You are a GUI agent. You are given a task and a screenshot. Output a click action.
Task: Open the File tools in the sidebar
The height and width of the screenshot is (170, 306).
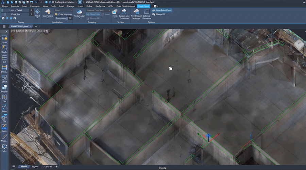[x=4, y=118]
